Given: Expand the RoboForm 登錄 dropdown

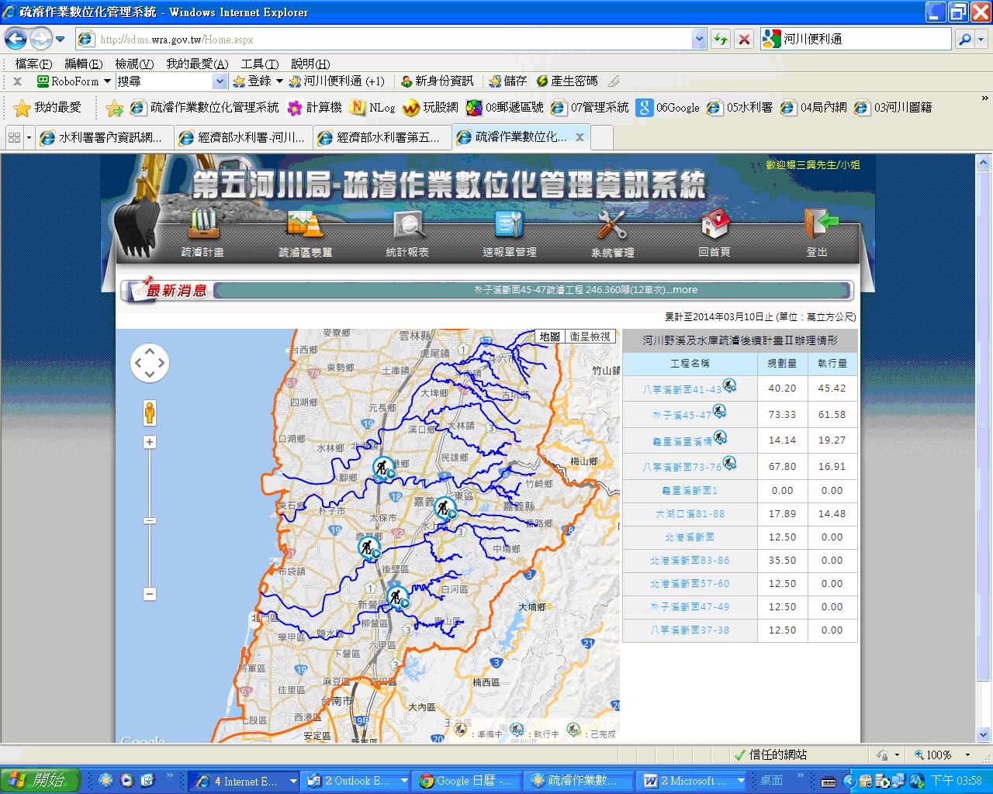Looking at the screenshot, I should click(x=279, y=81).
